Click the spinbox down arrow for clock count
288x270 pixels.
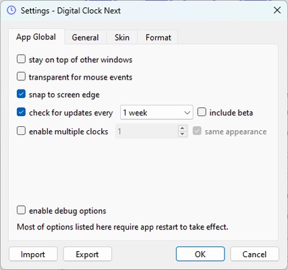[182, 134]
